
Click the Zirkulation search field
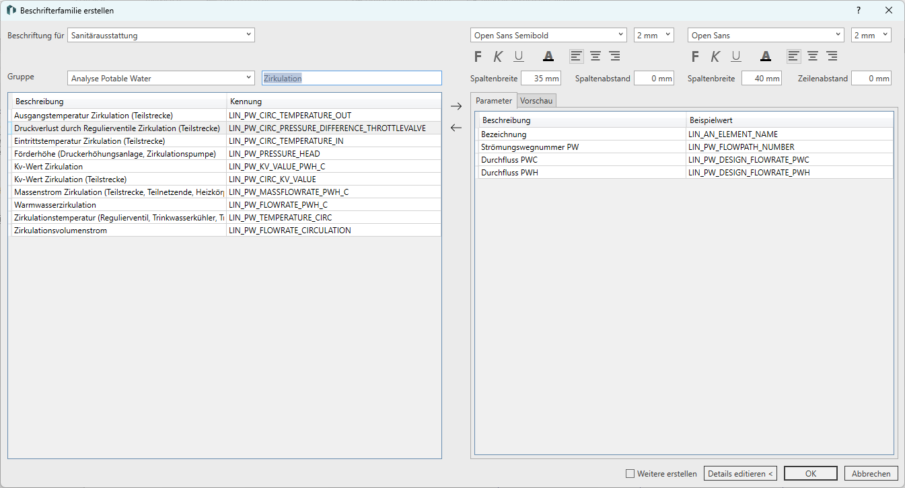(x=351, y=79)
